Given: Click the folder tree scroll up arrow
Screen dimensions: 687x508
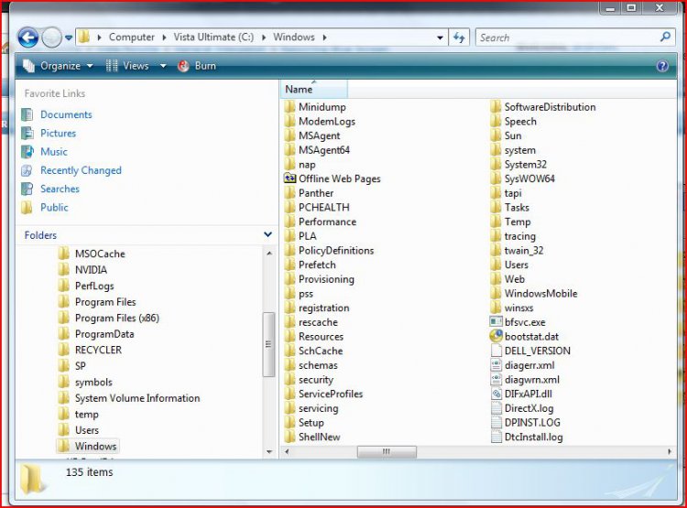Looking at the screenshot, I should point(269,254).
